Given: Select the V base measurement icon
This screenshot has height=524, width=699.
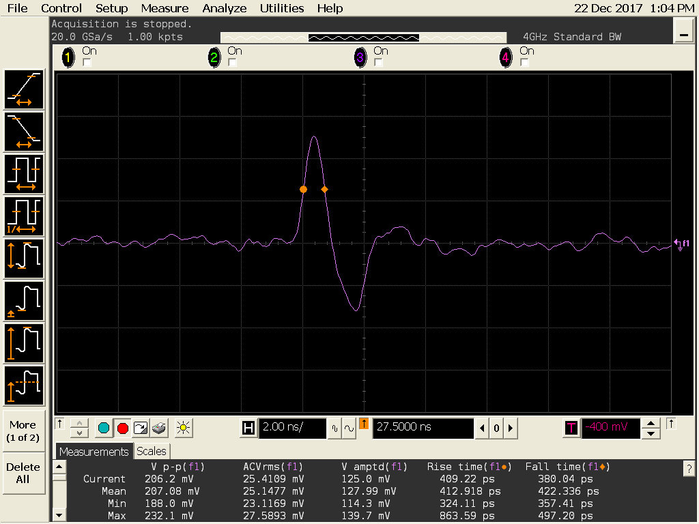Looking at the screenshot, I should [x=24, y=301].
